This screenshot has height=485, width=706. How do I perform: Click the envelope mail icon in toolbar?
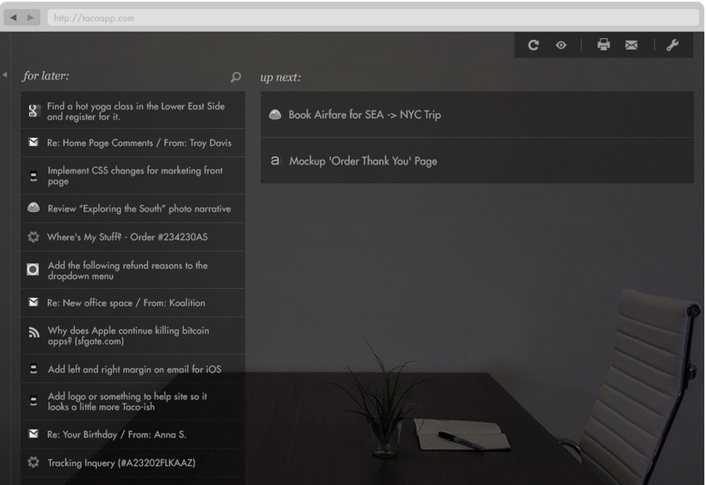(x=631, y=45)
